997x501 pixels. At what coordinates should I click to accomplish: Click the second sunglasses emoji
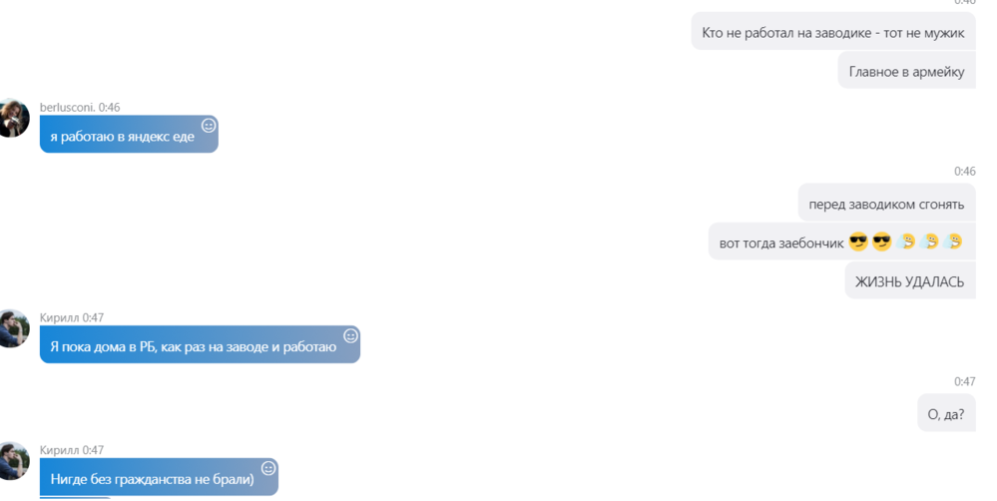[882, 243]
